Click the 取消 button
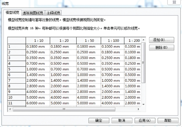182x127 pixels. (x=122, y=120)
